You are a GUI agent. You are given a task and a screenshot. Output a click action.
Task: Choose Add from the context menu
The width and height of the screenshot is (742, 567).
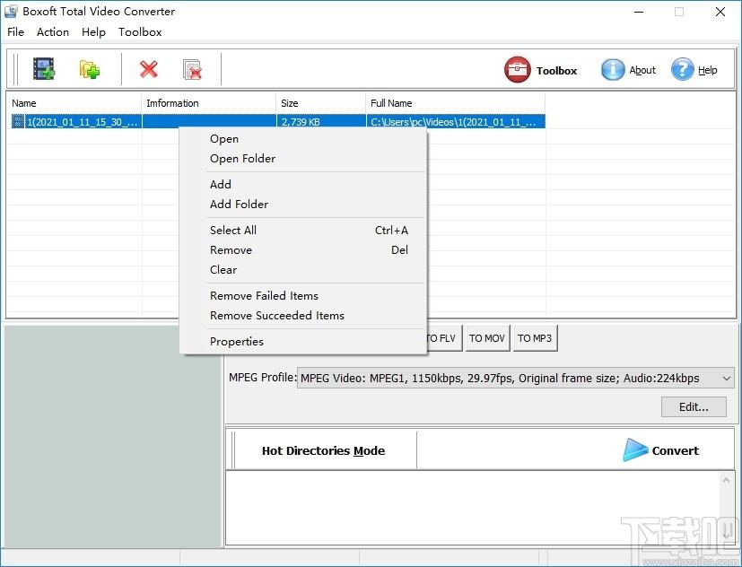point(303,185)
